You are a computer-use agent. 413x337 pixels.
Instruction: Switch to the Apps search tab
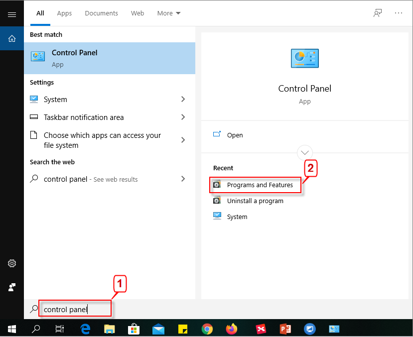point(64,13)
